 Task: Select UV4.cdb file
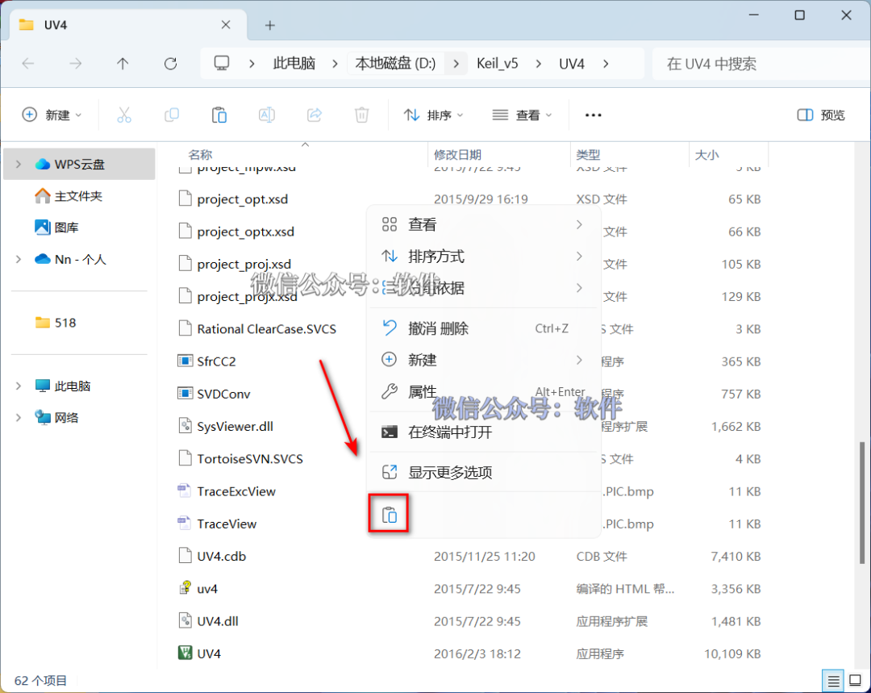click(x=212, y=557)
